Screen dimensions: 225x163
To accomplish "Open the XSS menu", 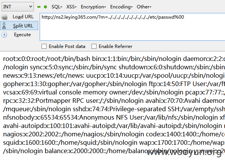I will tap(71, 7).
